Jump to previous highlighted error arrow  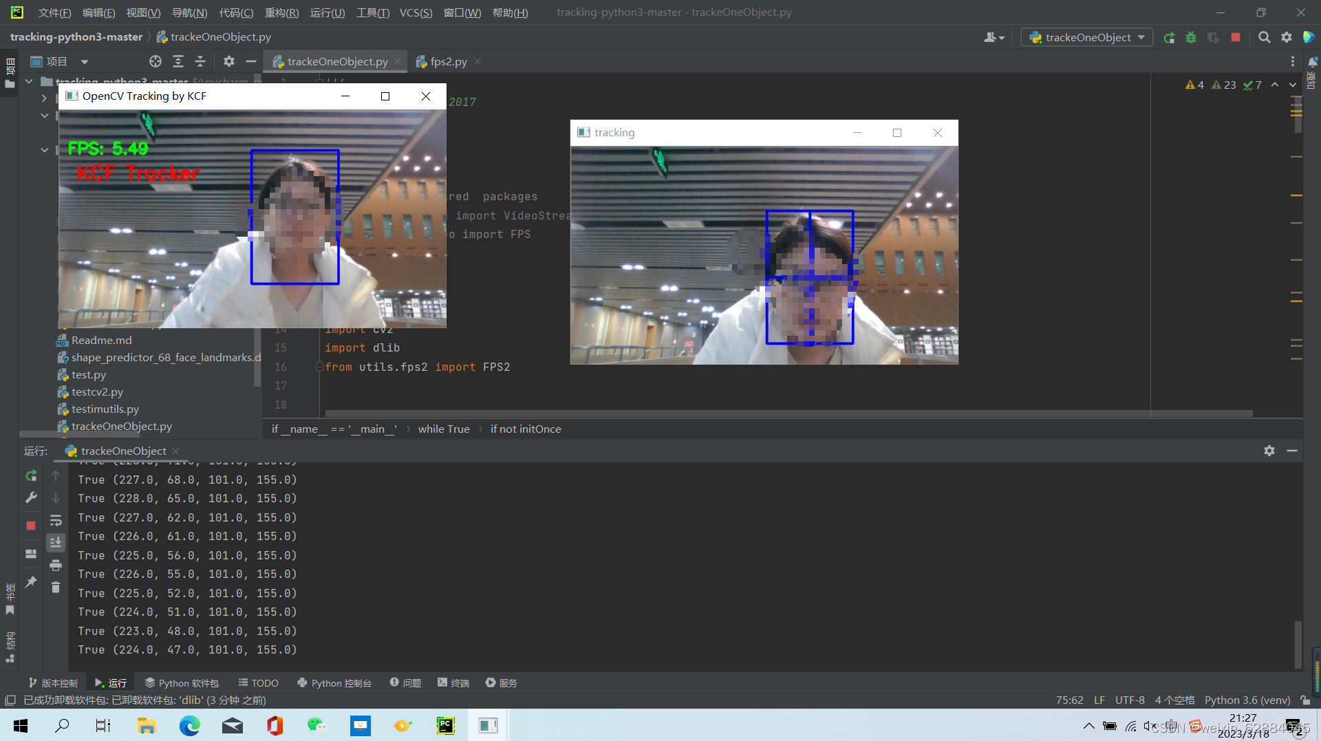[1275, 85]
